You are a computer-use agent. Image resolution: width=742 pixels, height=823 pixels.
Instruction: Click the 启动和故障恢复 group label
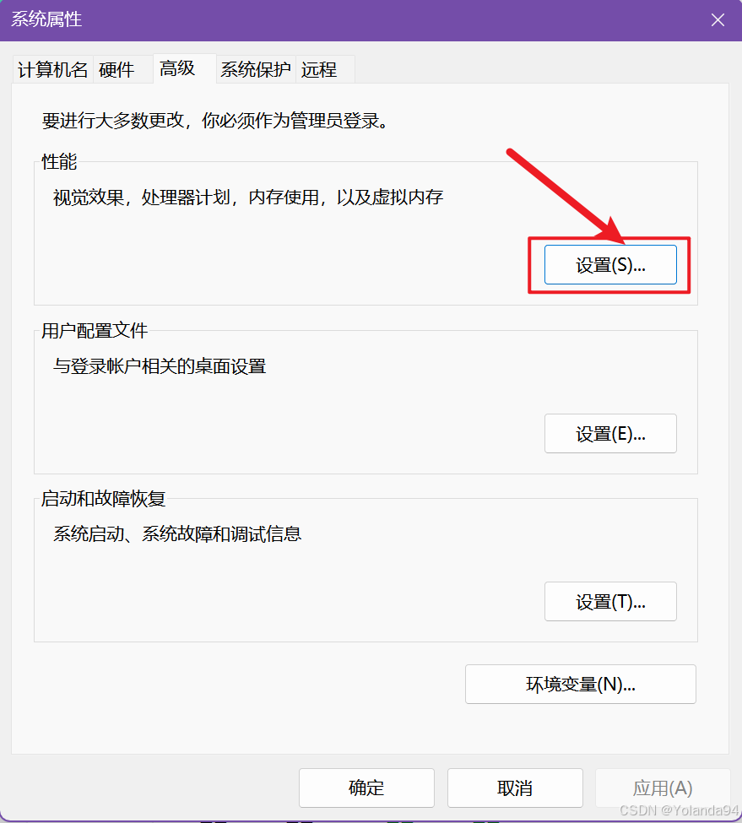pos(103,499)
